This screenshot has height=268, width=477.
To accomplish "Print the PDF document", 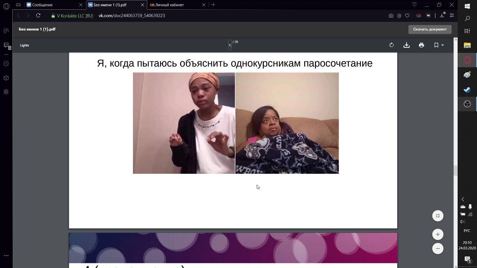I will pyautogui.click(x=421, y=45).
